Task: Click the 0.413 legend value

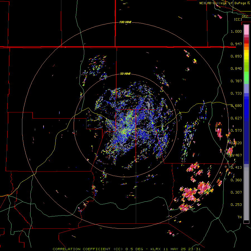Action: tap(236, 167)
